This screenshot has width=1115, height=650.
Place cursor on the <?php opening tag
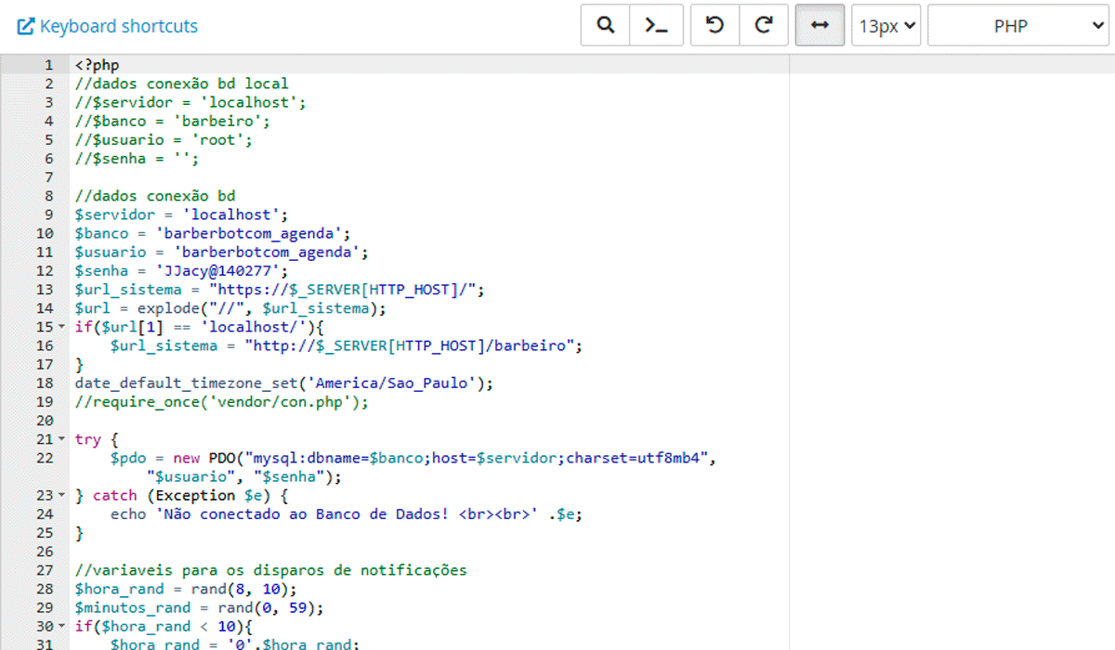click(x=97, y=65)
